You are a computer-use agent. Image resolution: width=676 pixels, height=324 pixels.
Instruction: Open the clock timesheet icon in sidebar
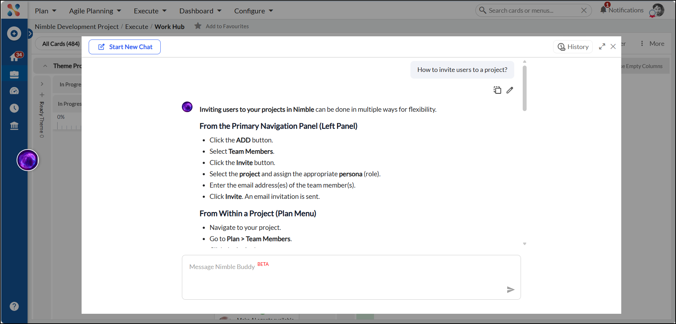(14, 108)
